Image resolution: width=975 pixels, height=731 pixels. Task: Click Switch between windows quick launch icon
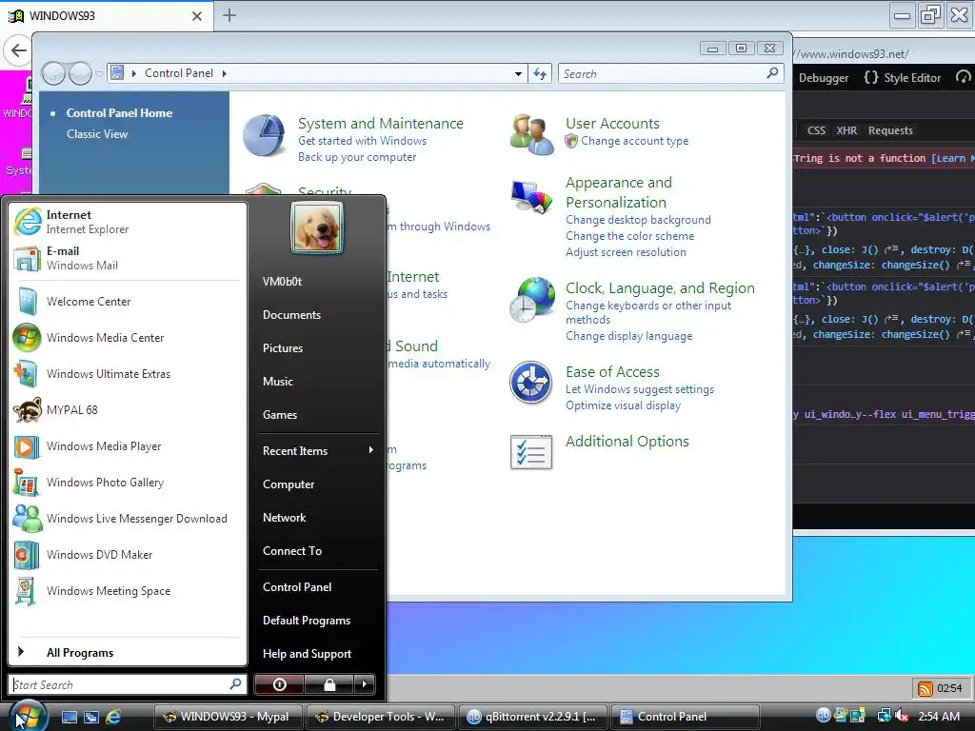[x=91, y=717]
